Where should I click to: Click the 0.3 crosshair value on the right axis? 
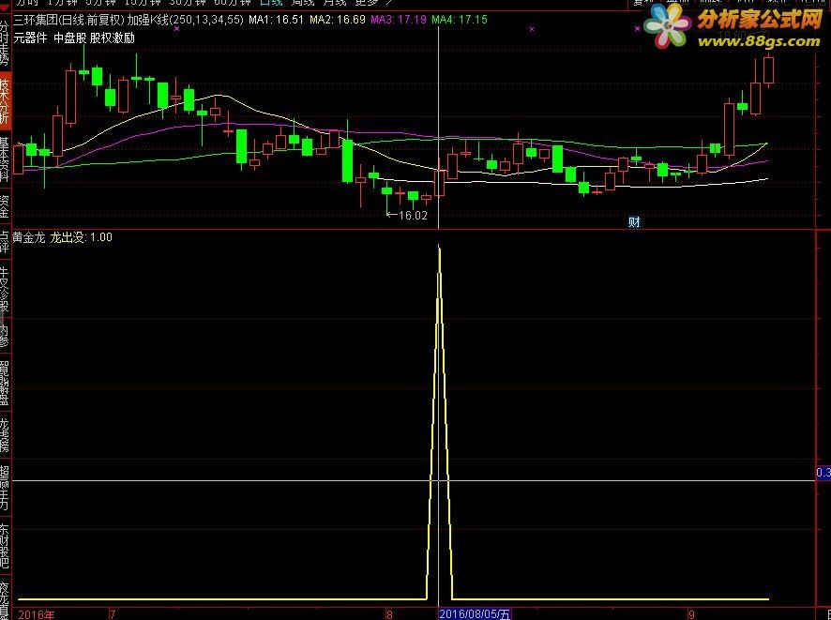click(823, 474)
